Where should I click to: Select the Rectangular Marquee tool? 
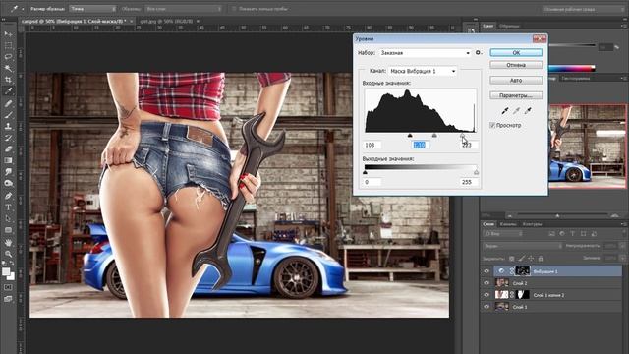8,45
